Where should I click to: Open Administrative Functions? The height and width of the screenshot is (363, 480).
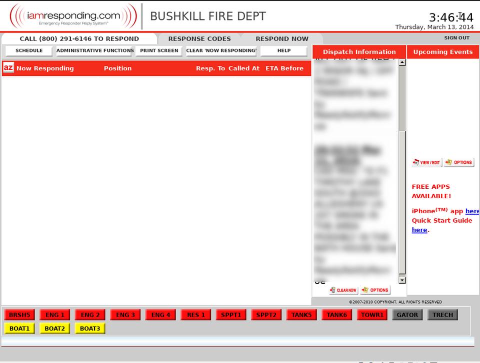point(95,50)
